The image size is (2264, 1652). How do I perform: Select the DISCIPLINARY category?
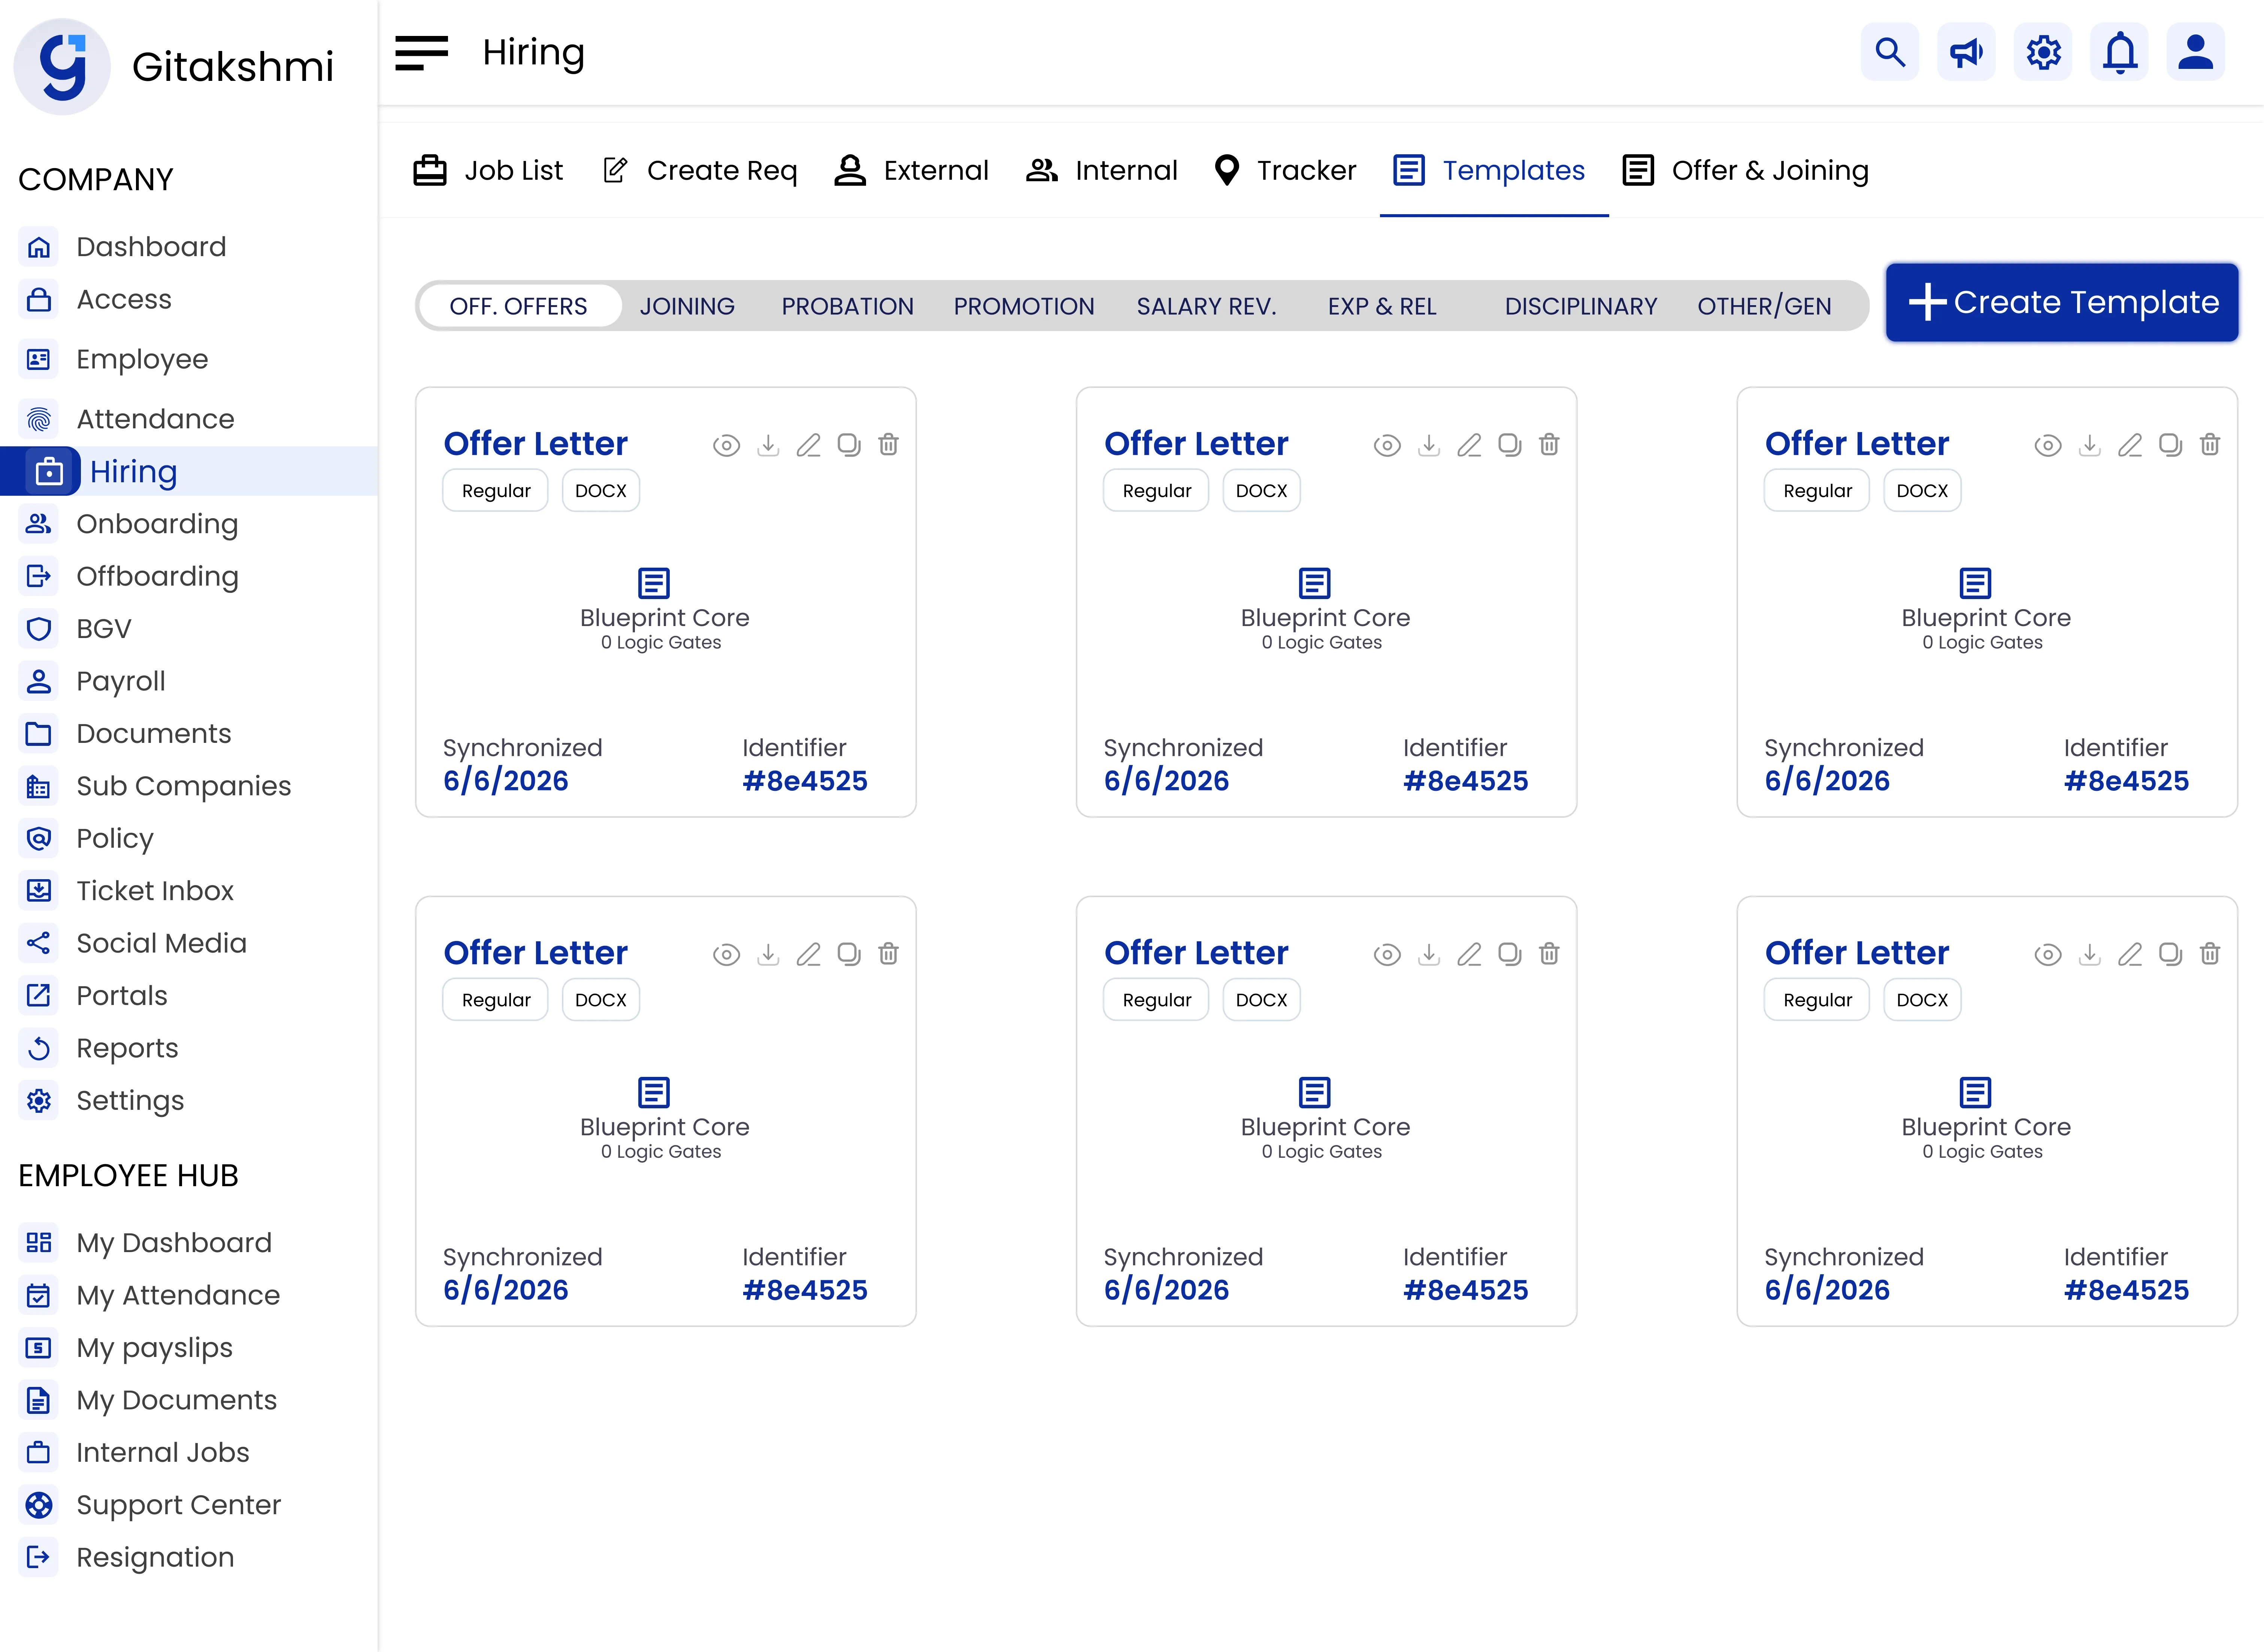1581,306
